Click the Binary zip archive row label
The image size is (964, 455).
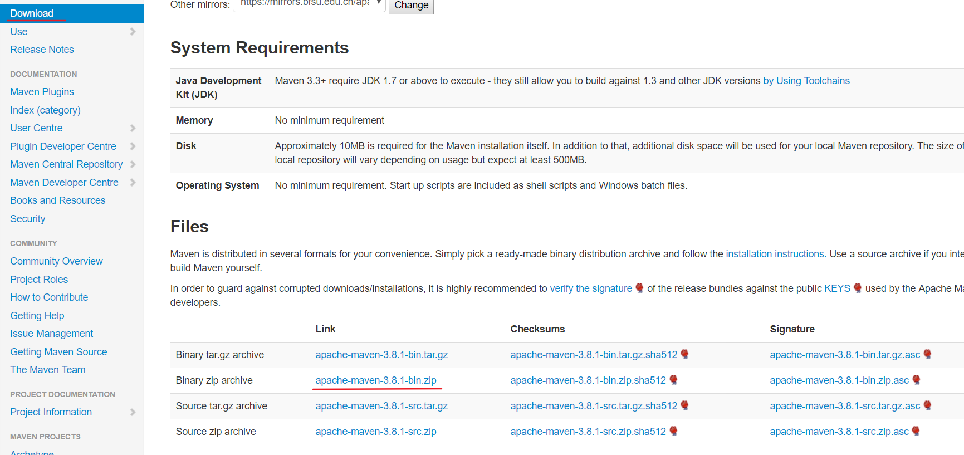214,380
